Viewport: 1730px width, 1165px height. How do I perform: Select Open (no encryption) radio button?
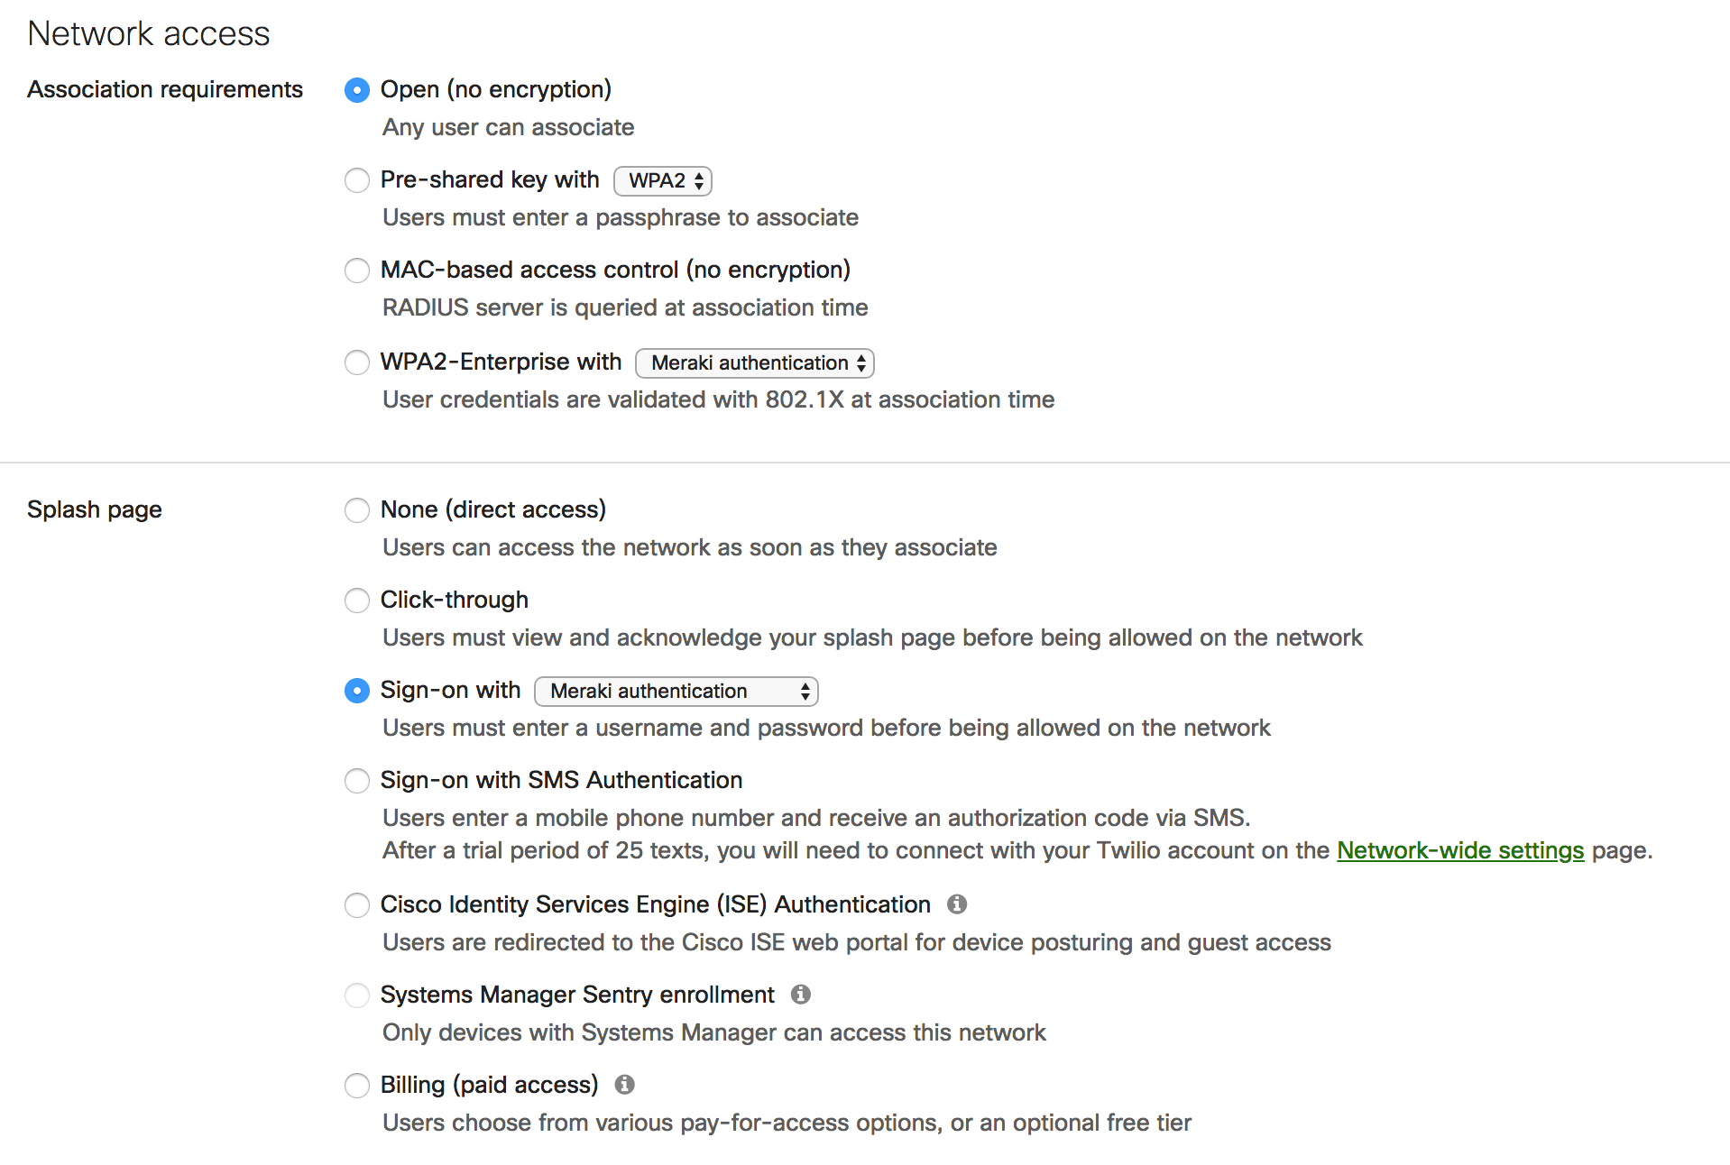coord(357,90)
